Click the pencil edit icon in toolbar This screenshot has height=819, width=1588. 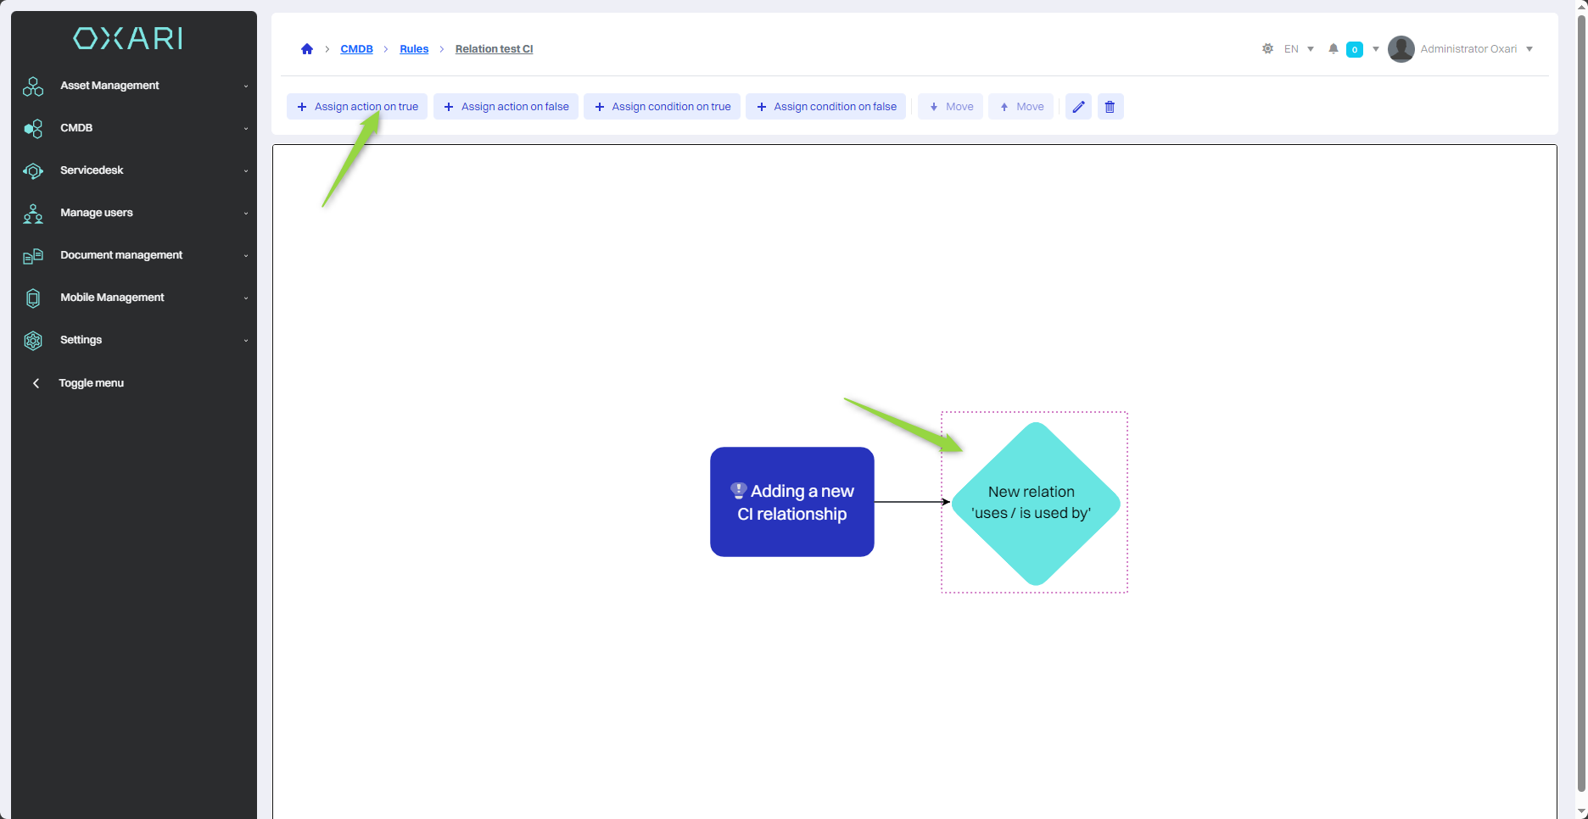click(1078, 107)
